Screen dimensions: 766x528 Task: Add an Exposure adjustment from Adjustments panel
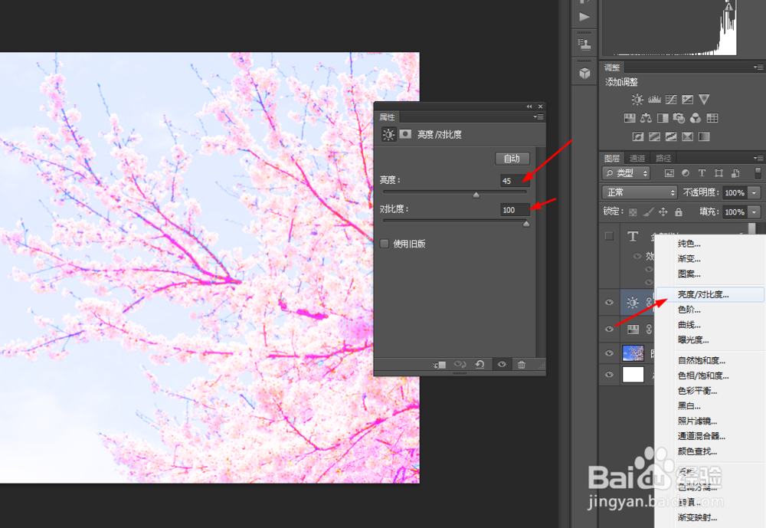coord(687,100)
